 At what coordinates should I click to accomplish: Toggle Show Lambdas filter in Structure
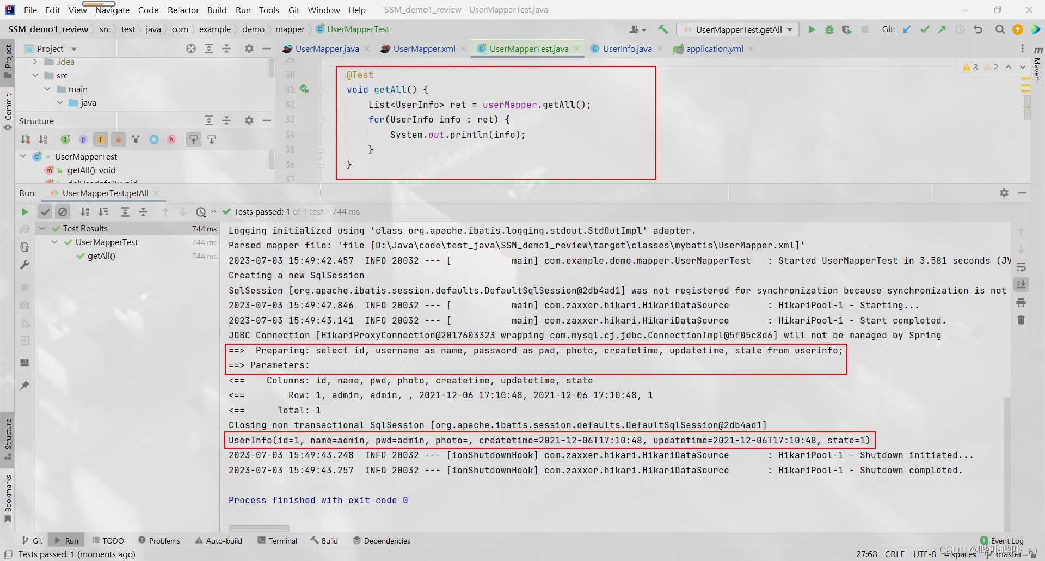point(171,139)
